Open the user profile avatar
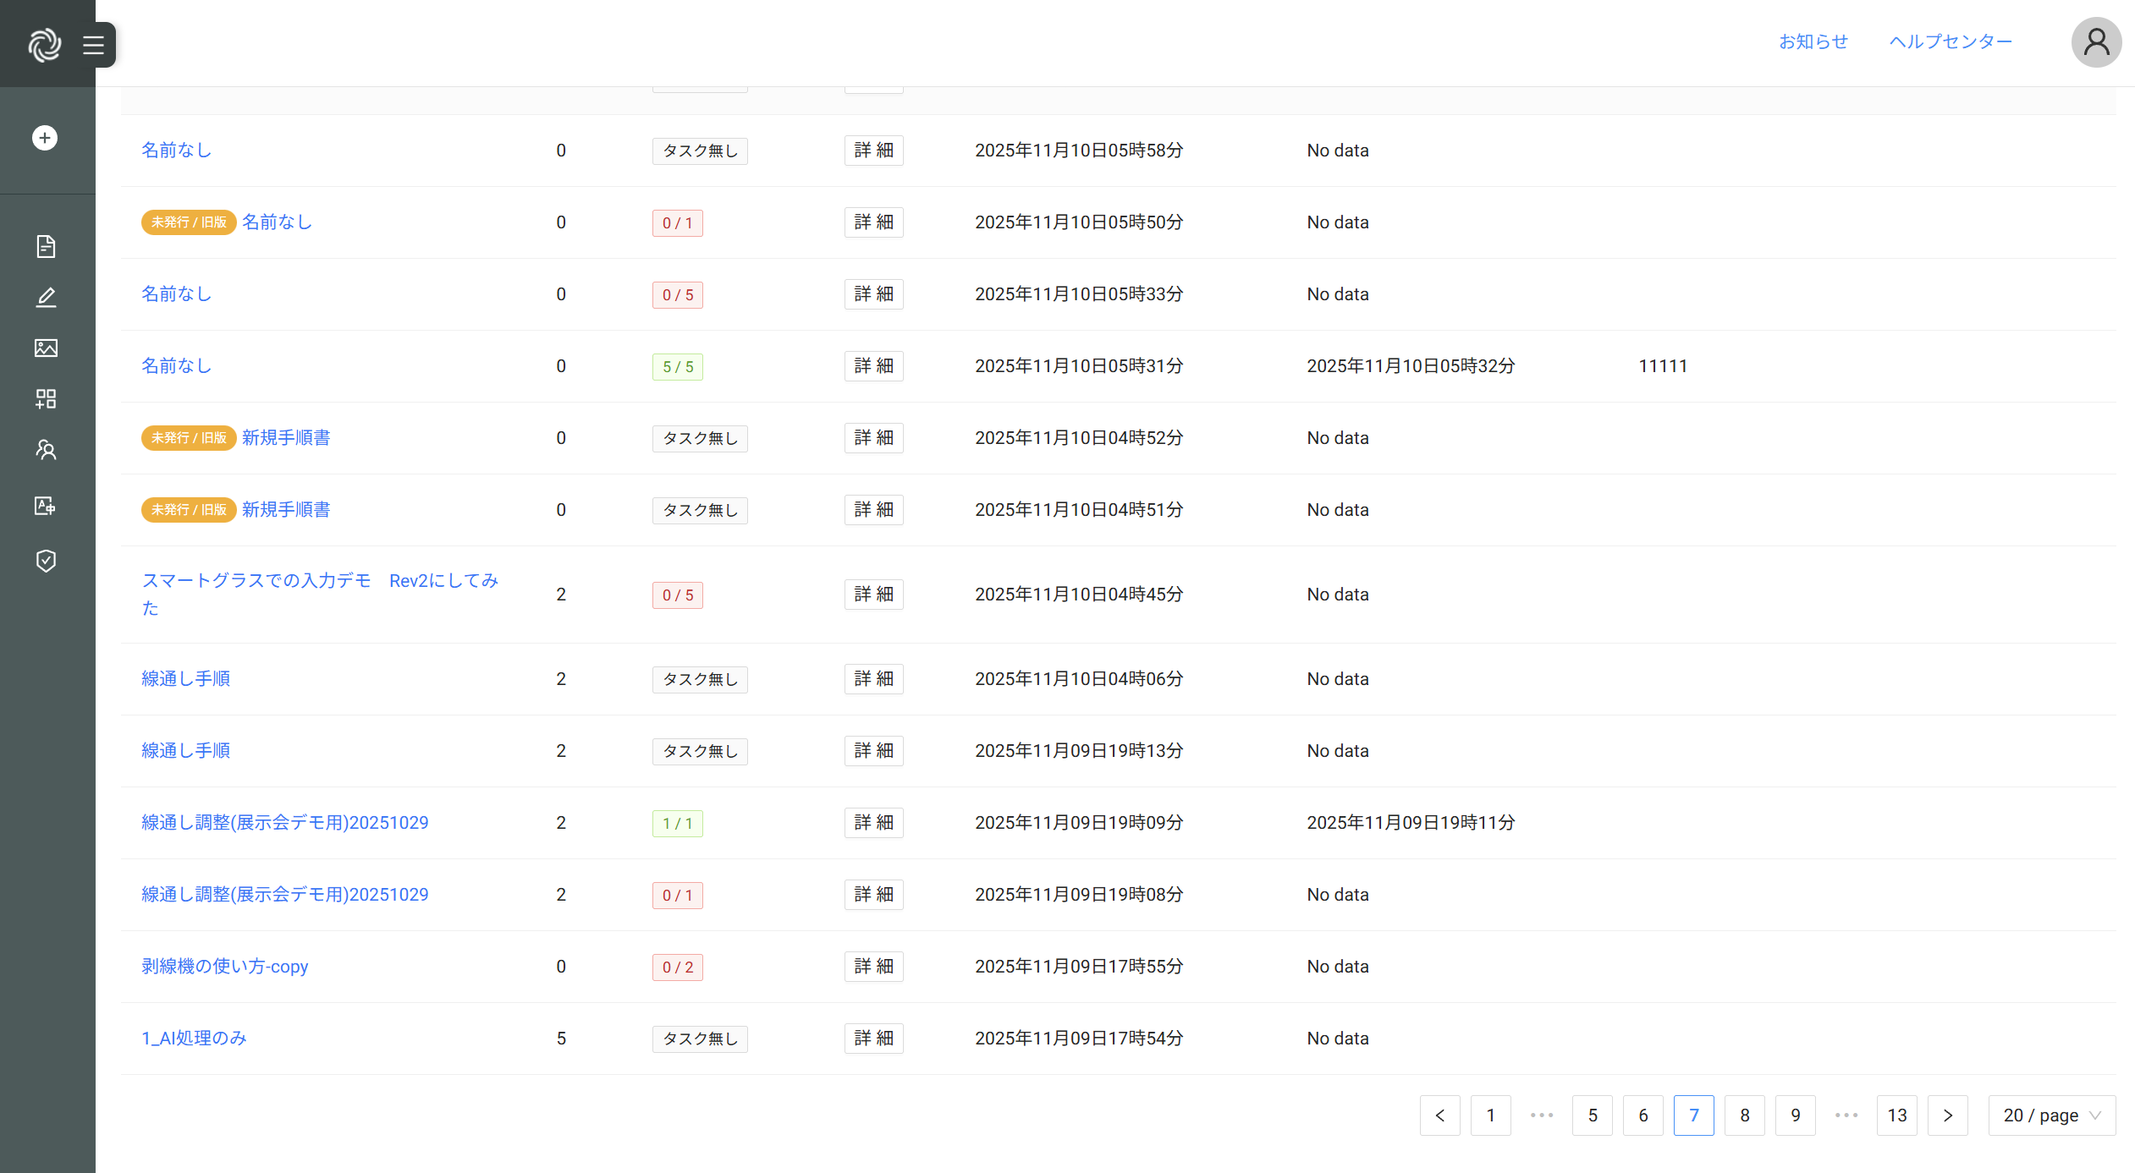The image size is (2135, 1173). pos(2095,42)
